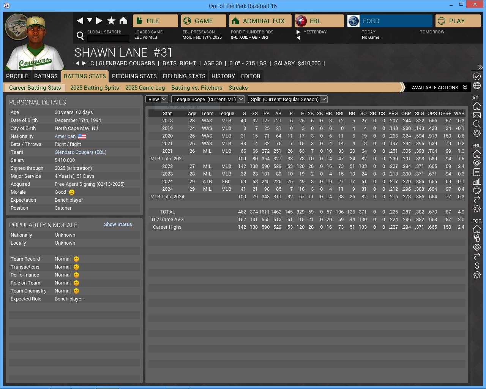This screenshot has width=486, height=389.
Task: Click the FOR diamond icon
Action: (x=477, y=247)
